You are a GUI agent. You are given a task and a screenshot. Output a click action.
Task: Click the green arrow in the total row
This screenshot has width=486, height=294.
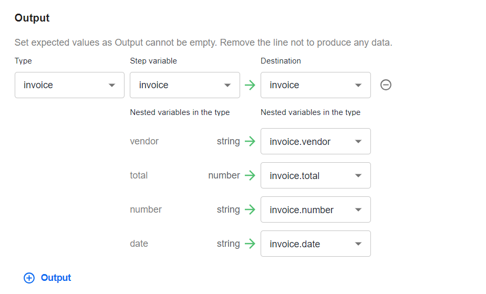(x=250, y=175)
